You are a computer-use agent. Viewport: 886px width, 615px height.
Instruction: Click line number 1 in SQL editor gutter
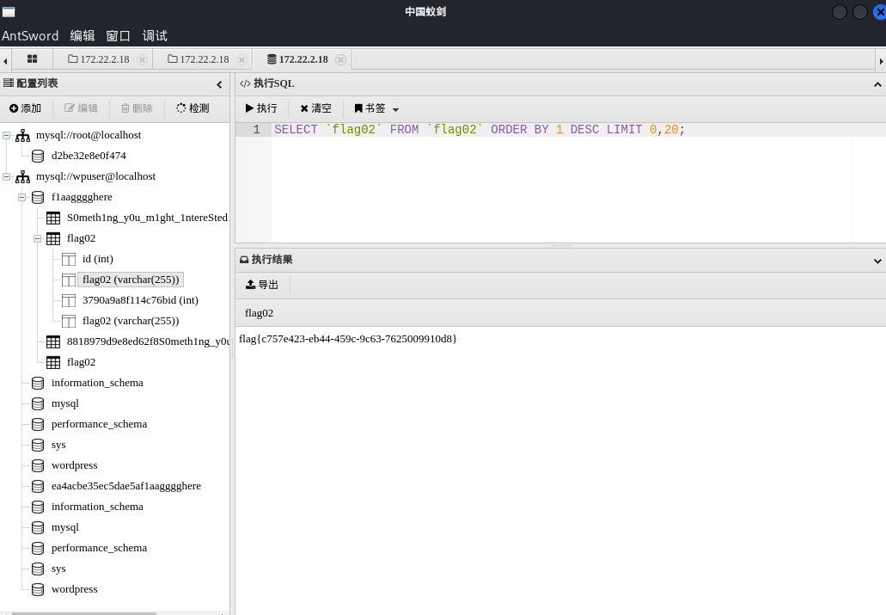pos(256,130)
